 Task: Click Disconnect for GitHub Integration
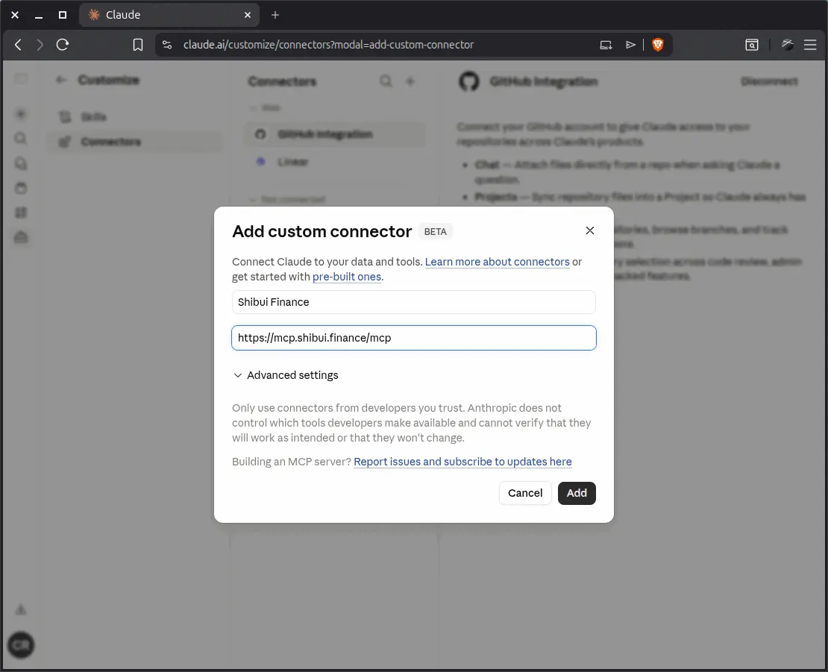pyautogui.click(x=769, y=81)
